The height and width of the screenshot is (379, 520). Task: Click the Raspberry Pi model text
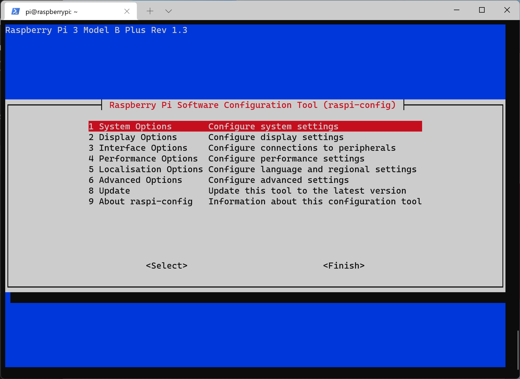(96, 30)
